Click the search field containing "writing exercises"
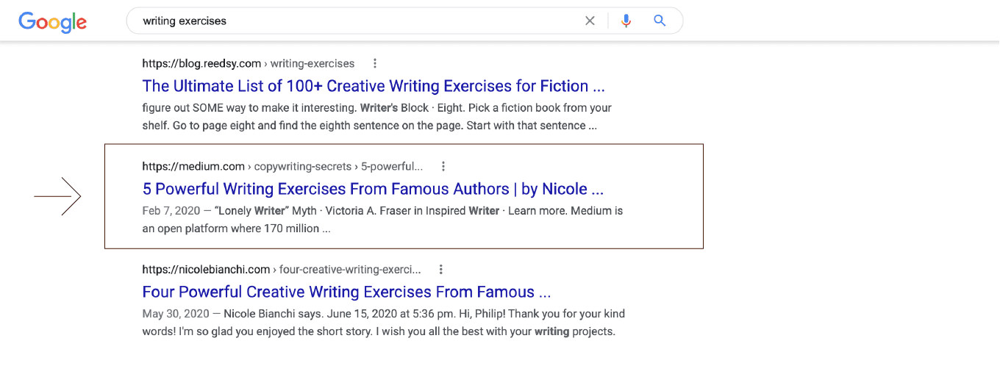Screen dimensions: 1000x366 point(353,21)
